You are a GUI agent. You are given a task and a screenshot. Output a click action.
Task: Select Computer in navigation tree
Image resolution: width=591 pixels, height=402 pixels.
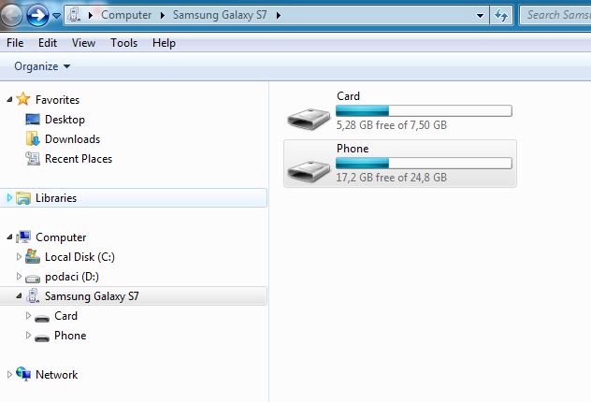pyautogui.click(x=61, y=237)
